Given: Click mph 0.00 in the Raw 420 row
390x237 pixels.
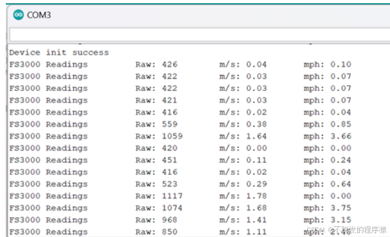Looking at the screenshot, I should pos(327,148).
